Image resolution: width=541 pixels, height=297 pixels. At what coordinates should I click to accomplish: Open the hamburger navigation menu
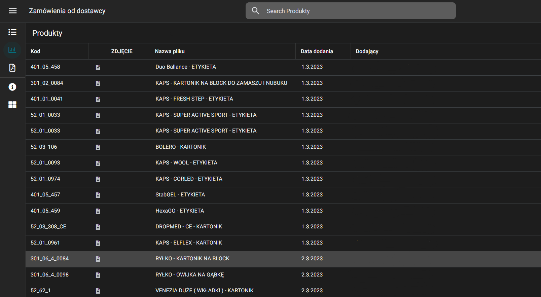13,11
